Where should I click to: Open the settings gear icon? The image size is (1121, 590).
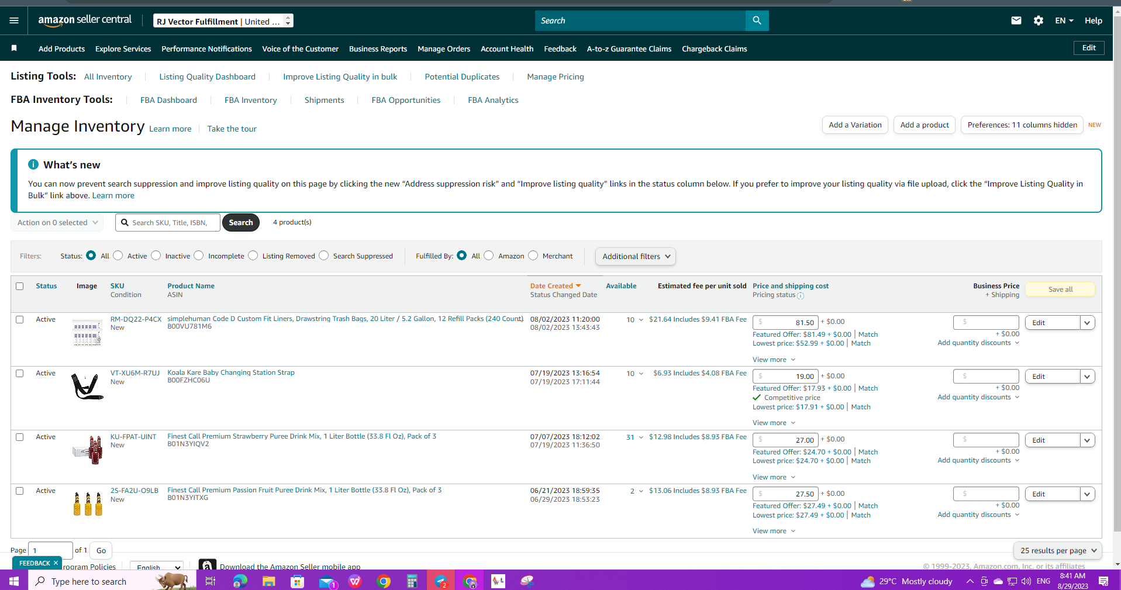point(1039,20)
